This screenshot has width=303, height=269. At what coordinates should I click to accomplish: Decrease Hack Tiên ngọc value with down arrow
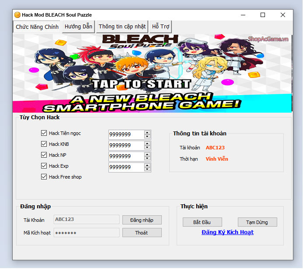[147, 136]
